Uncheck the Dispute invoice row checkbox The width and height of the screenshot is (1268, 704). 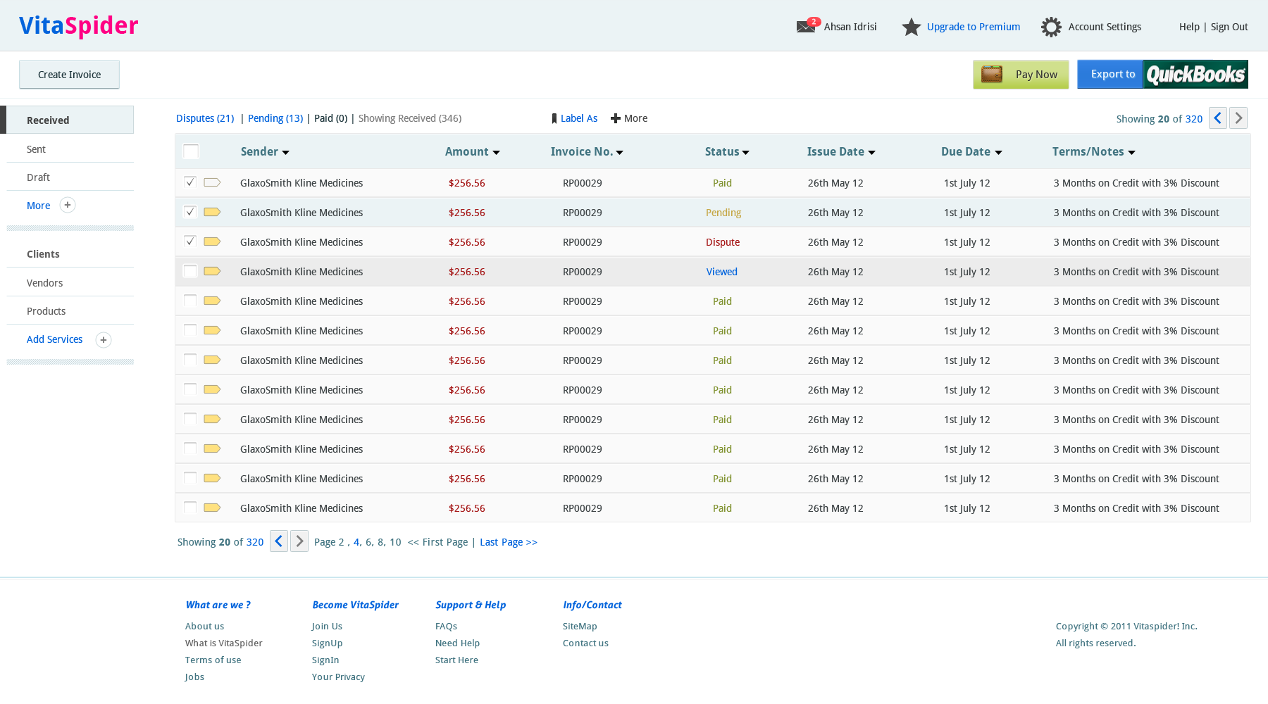(190, 241)
